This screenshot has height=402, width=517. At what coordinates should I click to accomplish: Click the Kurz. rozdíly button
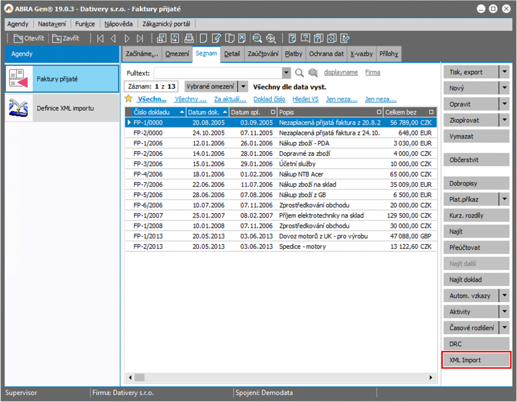[x=477, y=215]
